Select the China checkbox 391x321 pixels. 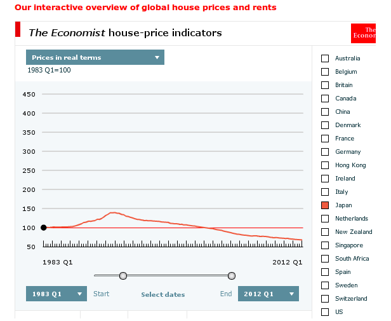[325, 112]
